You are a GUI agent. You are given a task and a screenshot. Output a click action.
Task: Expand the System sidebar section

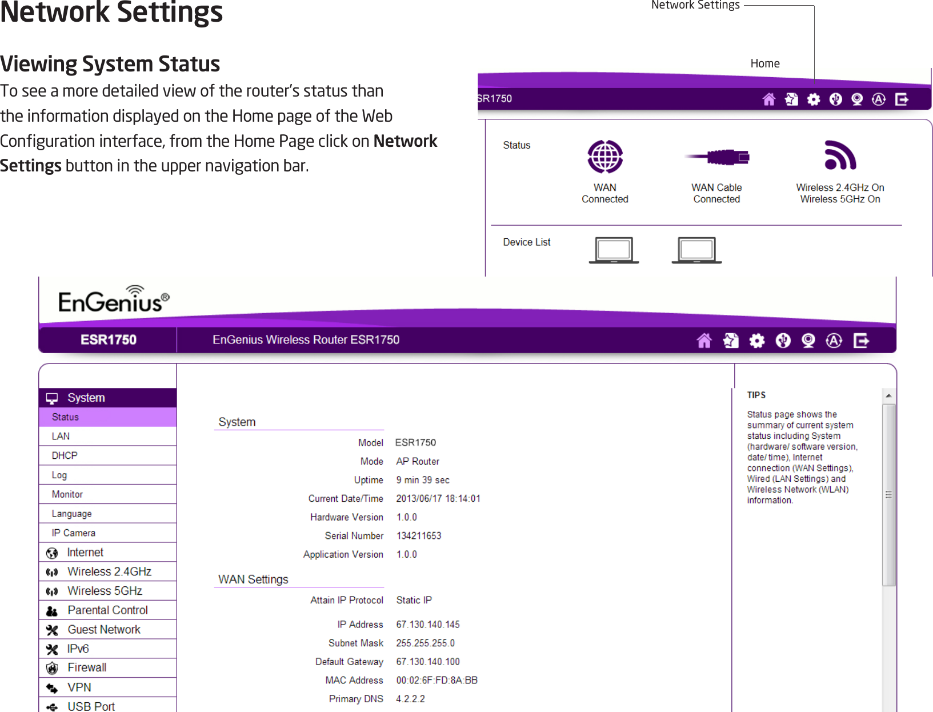point(107,398)
